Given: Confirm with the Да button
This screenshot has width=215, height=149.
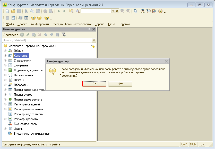Looking at the screenshot, I should (94, 84).
